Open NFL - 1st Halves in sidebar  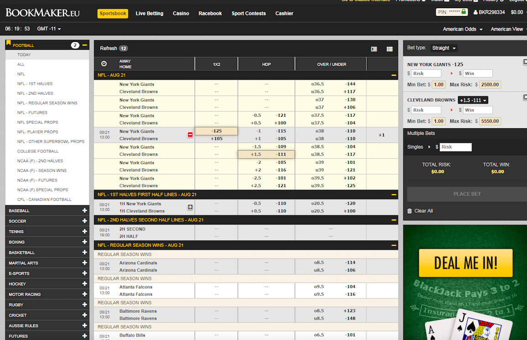[x=35, y=84]
